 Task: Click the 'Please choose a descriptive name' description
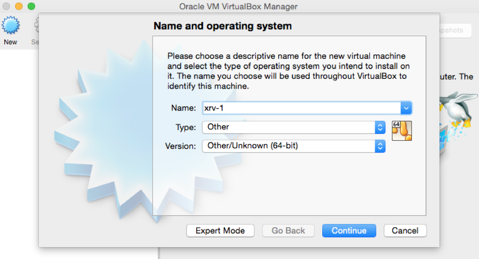click(288, 71)
